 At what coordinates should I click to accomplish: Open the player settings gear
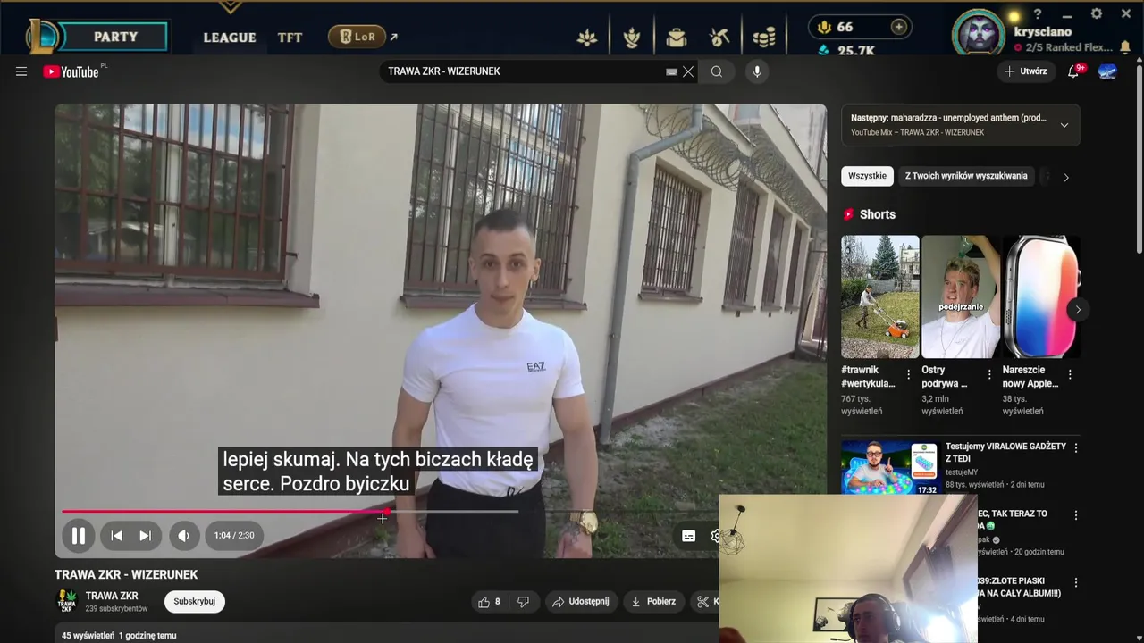(x=715, y=536)
